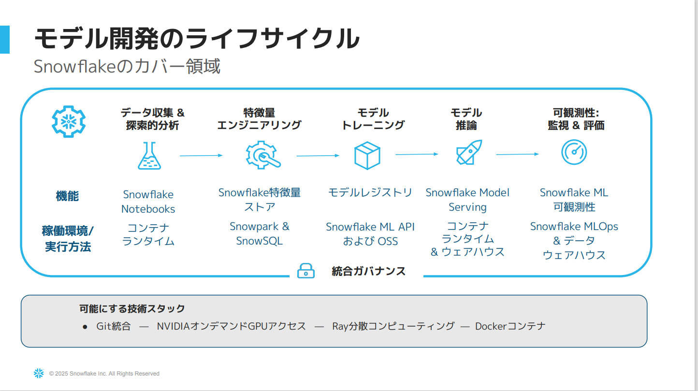Image resolution: width=698 pixels, height=391 pixels.
Task: Click the text Git統合
Action: pyautogui.click(x=114, y=326)
